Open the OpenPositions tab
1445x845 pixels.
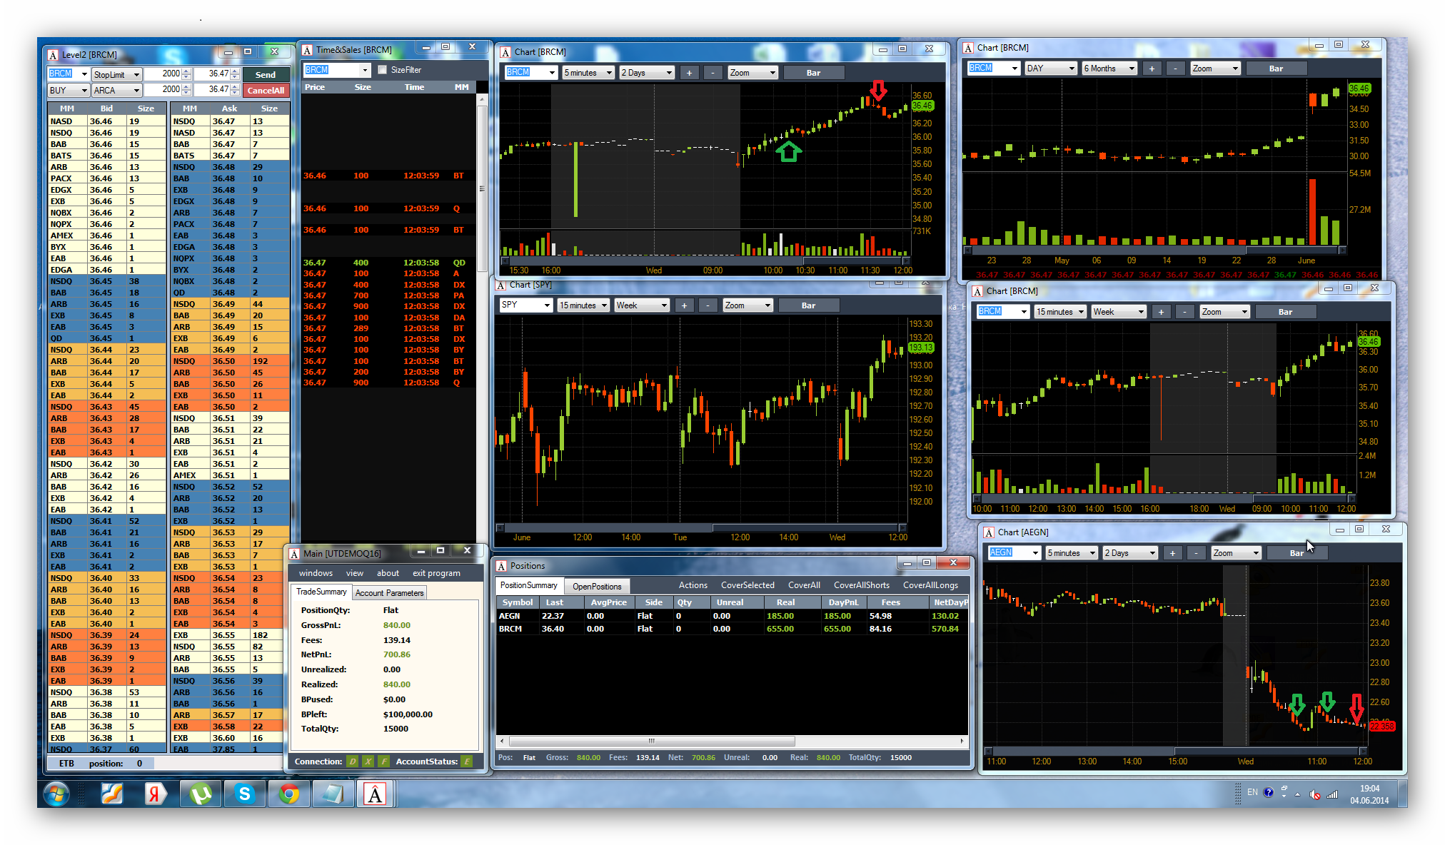point(597,587)
